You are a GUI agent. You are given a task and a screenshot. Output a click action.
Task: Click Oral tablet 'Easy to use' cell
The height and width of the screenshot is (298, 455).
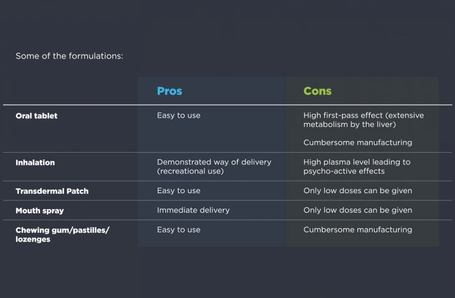click(179, 115)
